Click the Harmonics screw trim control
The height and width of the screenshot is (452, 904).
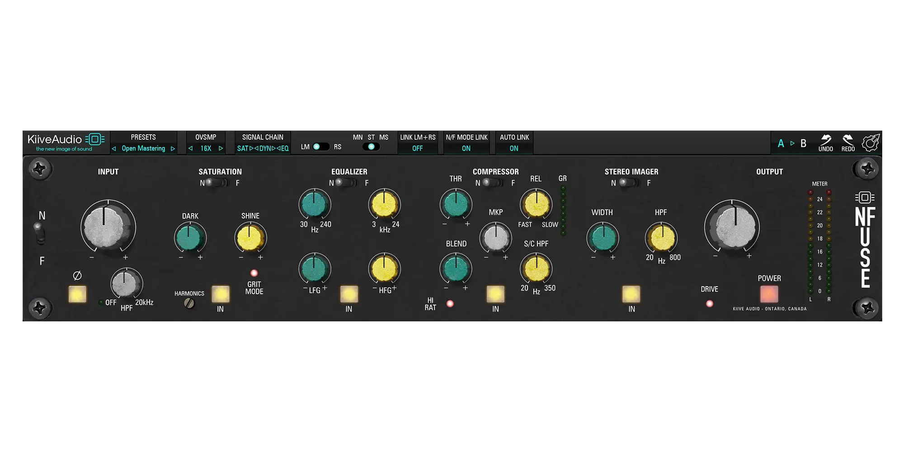coord(189,304)
